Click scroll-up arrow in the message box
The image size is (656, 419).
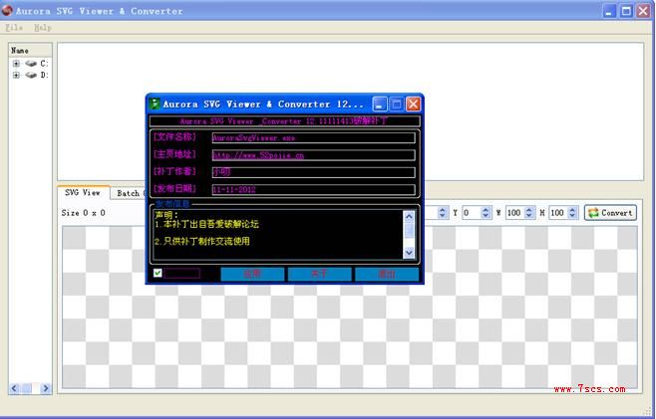point(409,216)
